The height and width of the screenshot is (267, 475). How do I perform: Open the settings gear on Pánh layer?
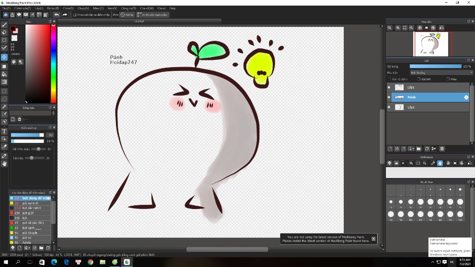tap(466, 97)
